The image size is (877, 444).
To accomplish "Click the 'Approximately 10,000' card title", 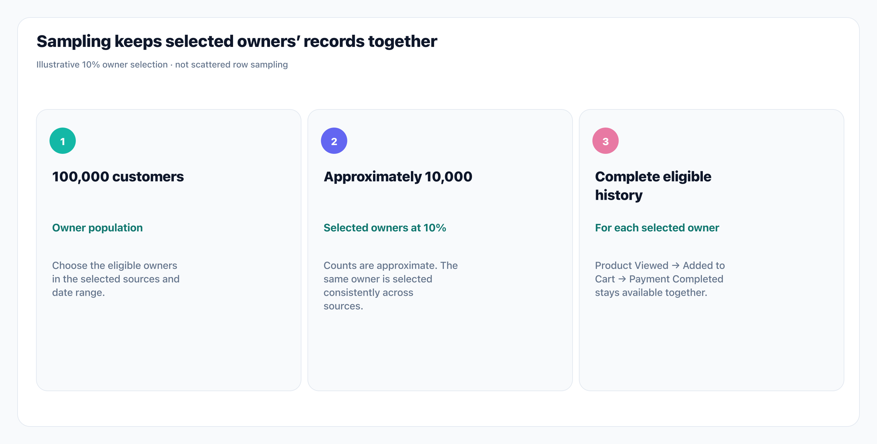I will [398, 177].
